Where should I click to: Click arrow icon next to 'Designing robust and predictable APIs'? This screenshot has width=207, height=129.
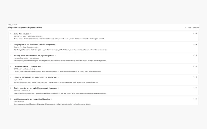57,45
